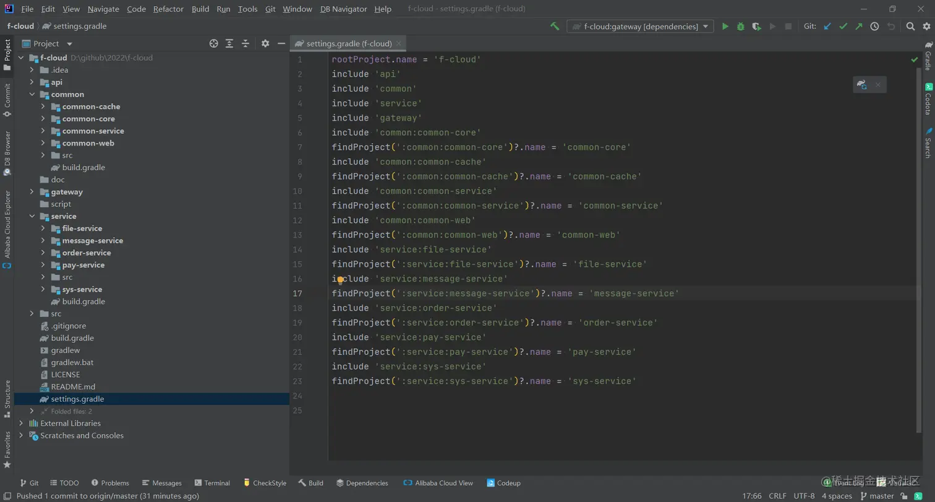Click locate file target icon in Project panel

(x=214, y=43)
